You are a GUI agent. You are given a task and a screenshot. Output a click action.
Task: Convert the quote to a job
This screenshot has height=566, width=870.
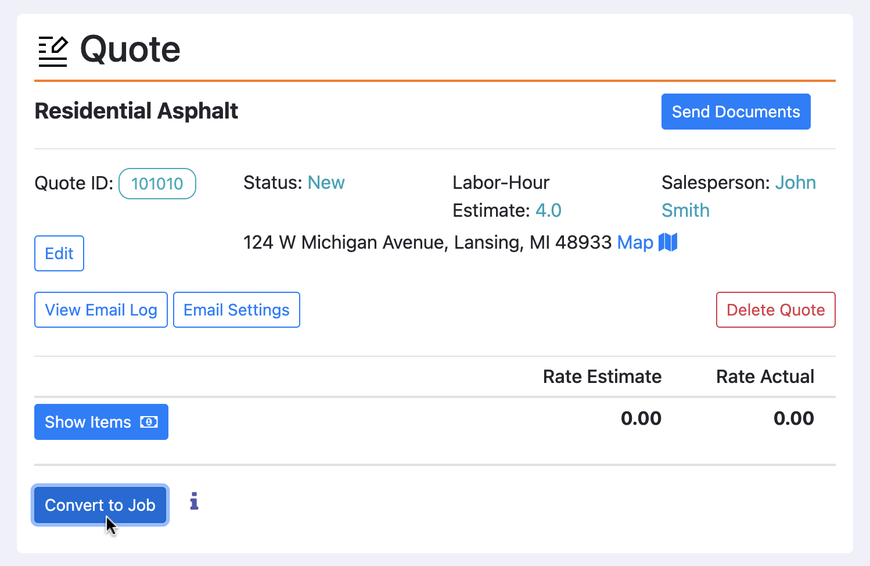pyautogui.click(x=100, y=505)
